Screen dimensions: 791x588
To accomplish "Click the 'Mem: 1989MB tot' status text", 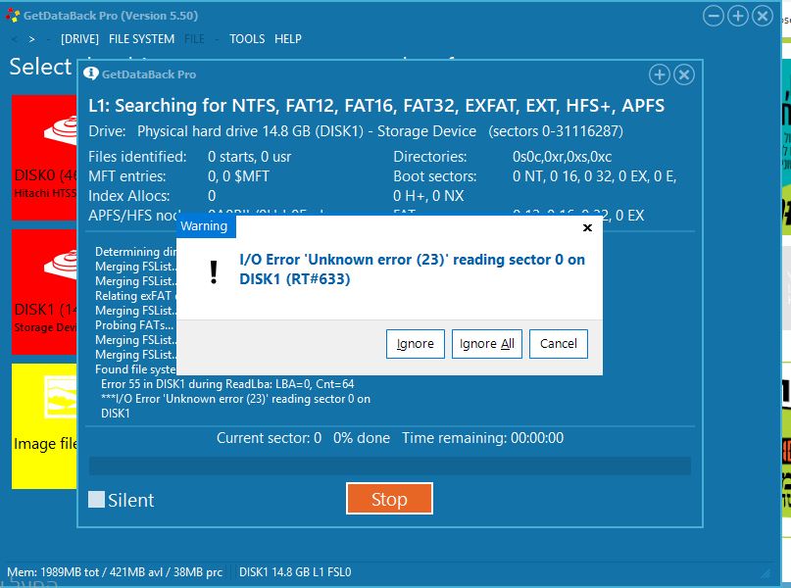I will click(115, 572).
